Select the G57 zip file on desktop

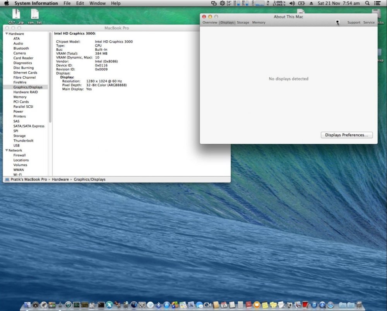(16, 17)
